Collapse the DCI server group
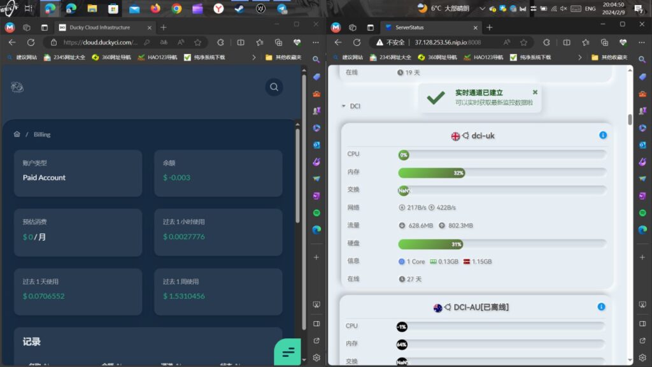Screen dimensions: 652x367 point(344,106)
